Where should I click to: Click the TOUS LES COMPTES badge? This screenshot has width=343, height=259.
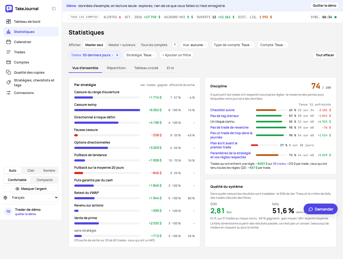tap(84, 17)
